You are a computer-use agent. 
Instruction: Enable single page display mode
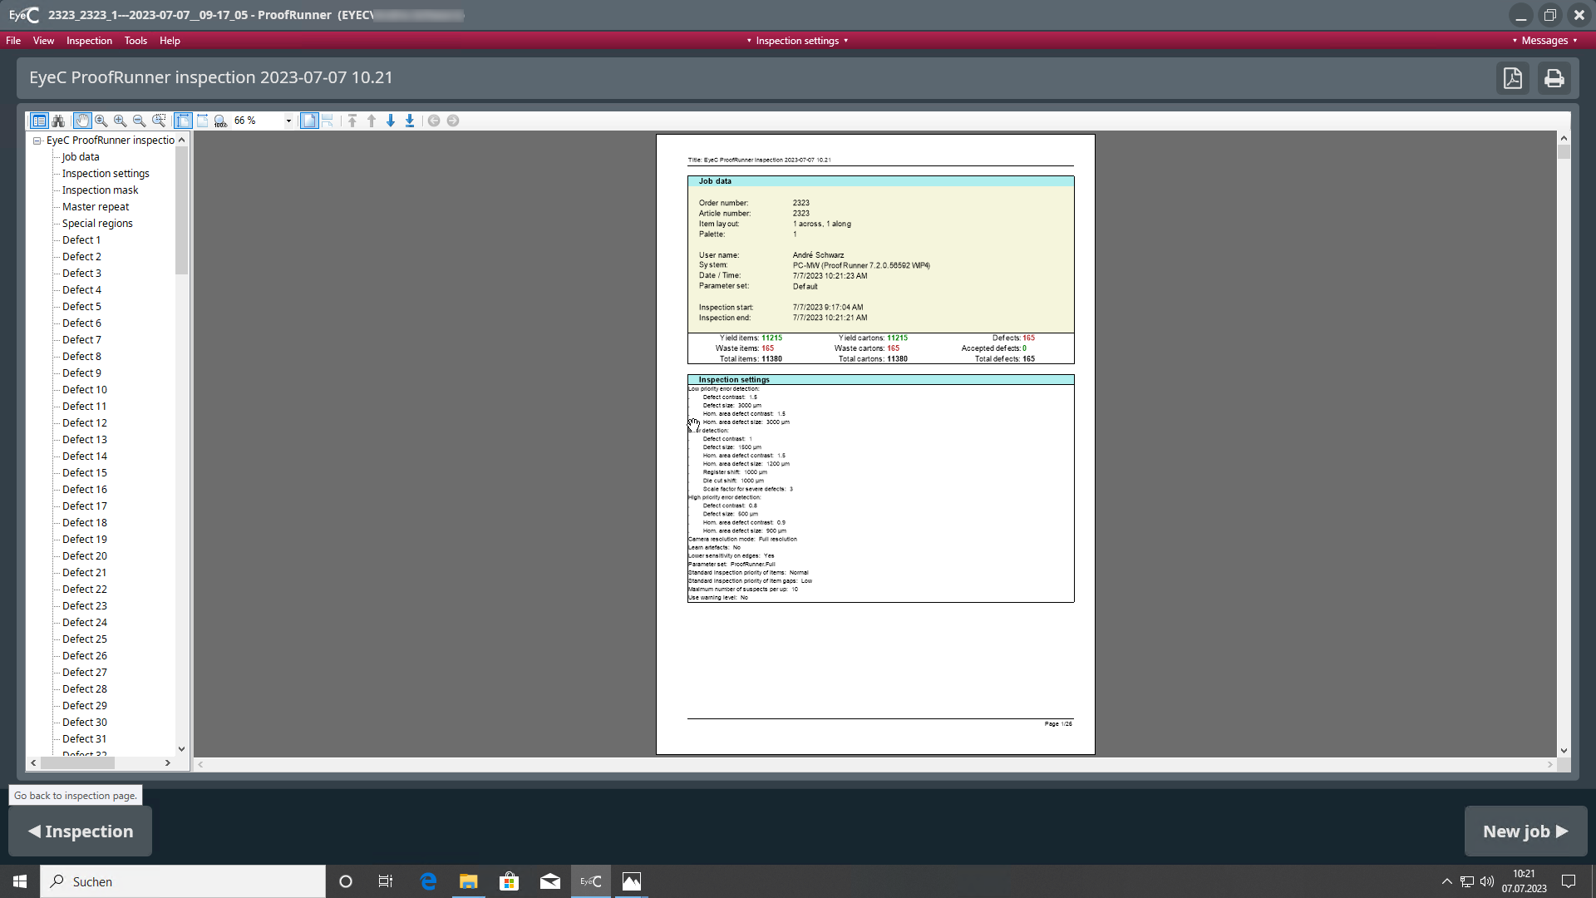tap(308, 121)
